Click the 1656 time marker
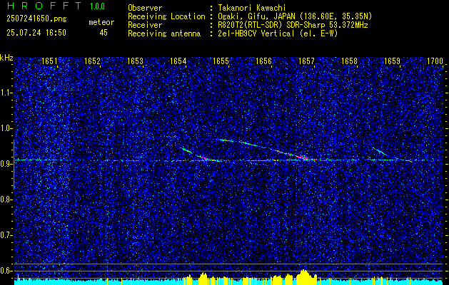Viewport: 449px width, 285px height. tap(263, 61)
